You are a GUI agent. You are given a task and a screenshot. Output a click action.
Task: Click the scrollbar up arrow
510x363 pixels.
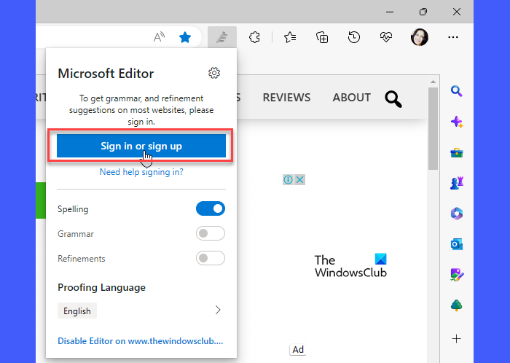click(x=433, y=82)
